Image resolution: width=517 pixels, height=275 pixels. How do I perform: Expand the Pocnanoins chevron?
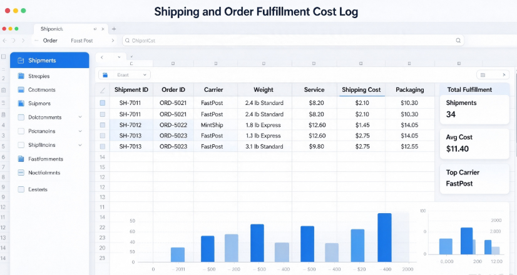80,131
